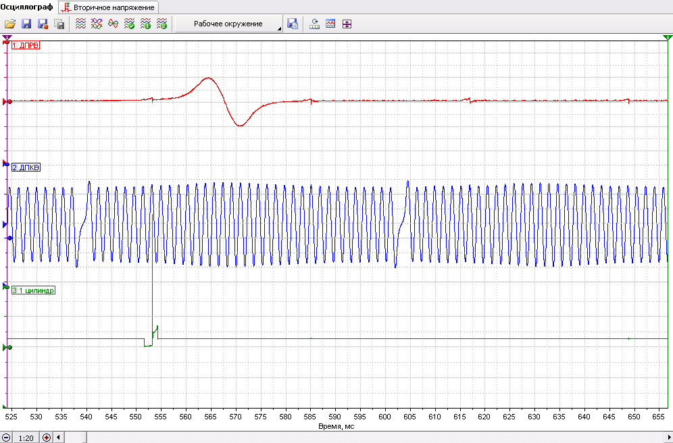
Task: Click the floppy disk icon with red square
Action: 43,24
